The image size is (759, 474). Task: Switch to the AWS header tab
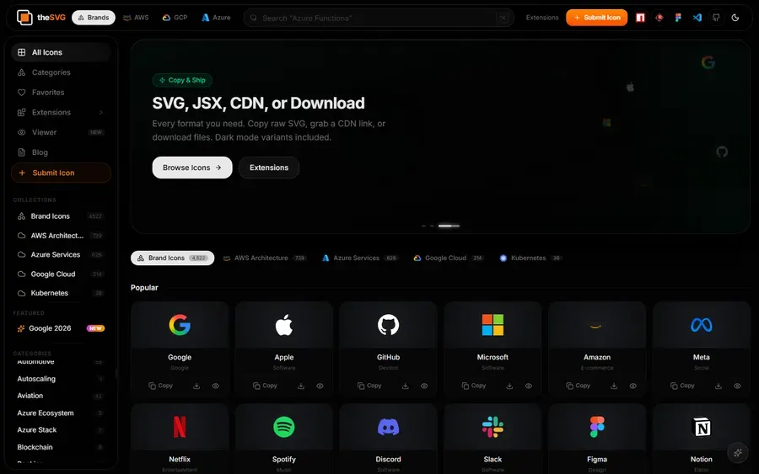click(136, 18)
